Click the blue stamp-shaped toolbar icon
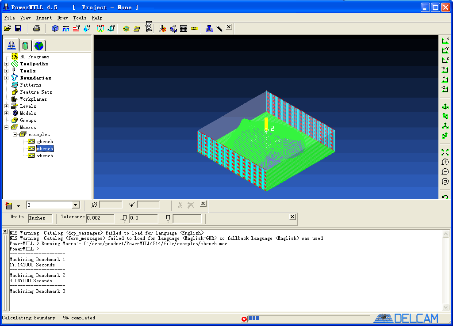The width and height of the screenshot is (453, 326). pyautogui.click(x=209, y=28)
